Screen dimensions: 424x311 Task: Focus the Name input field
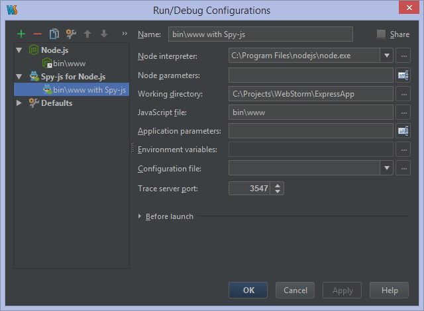(x=260, y=34)
